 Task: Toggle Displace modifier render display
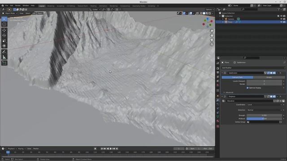click(x=274, y=97)
